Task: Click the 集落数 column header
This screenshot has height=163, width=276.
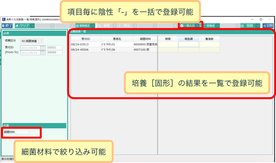Action: 209,39
